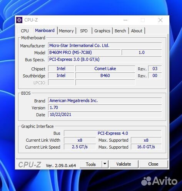The height and width of the screenshot is (191, 182).
Task: Click Max. Supported speed 16.0 GT/s
Action: coord(146,147)
